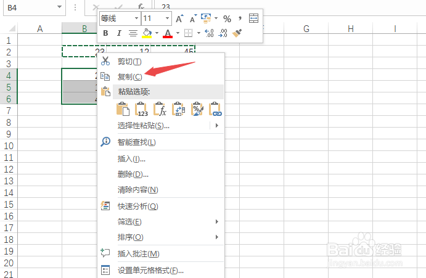Decrease decimal places
The image size is (426, 278).
(x=223, y=33)
